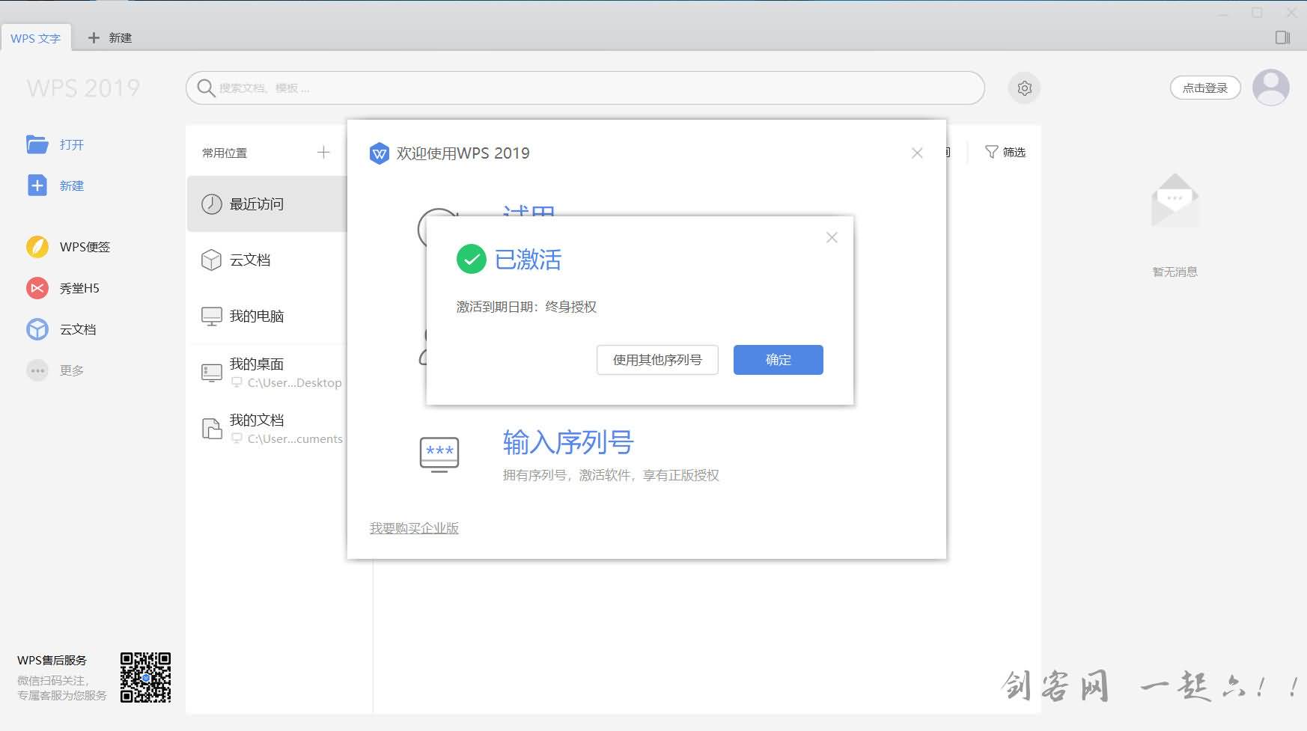Click WPS 2019 title logo text
The width and height of the screenshot is (1307, 731).
(x=83, y=88)
